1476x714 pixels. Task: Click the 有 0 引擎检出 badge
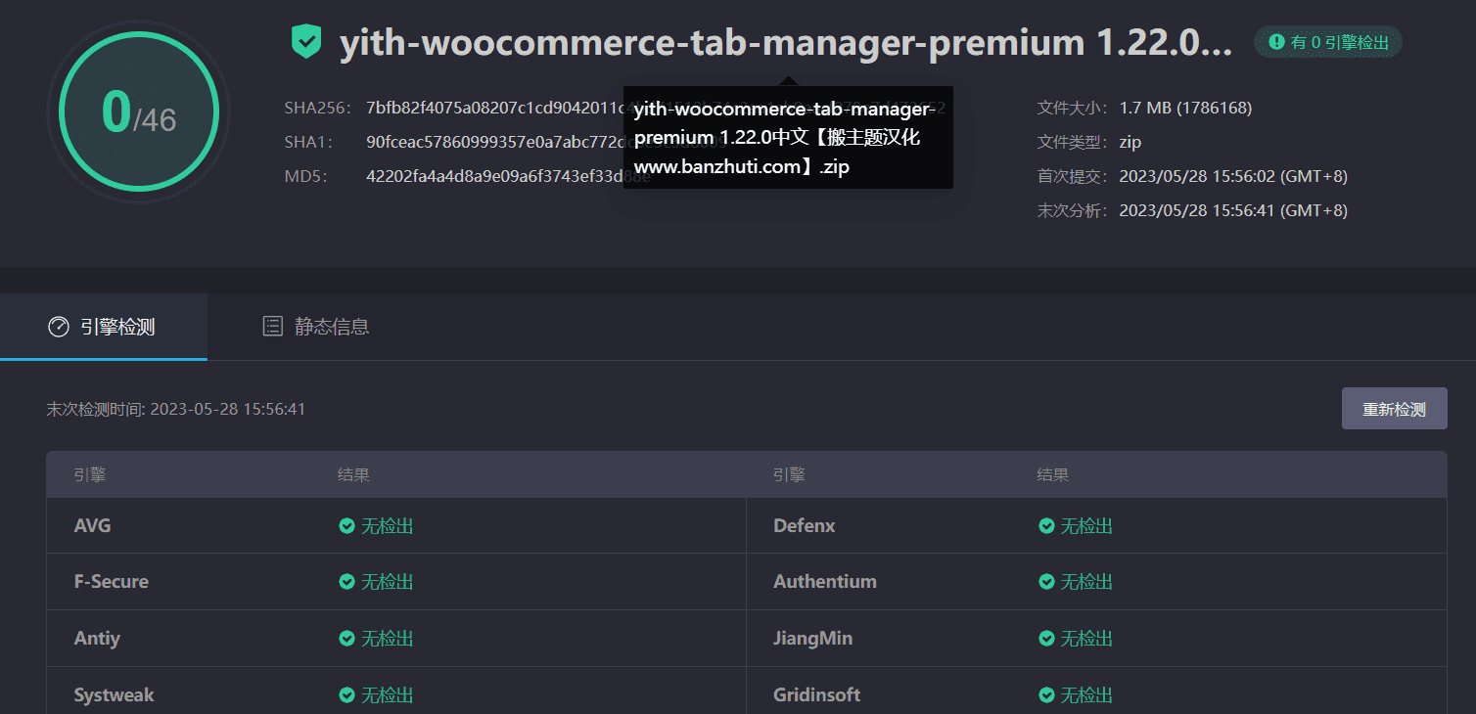tap(1328, 42)
